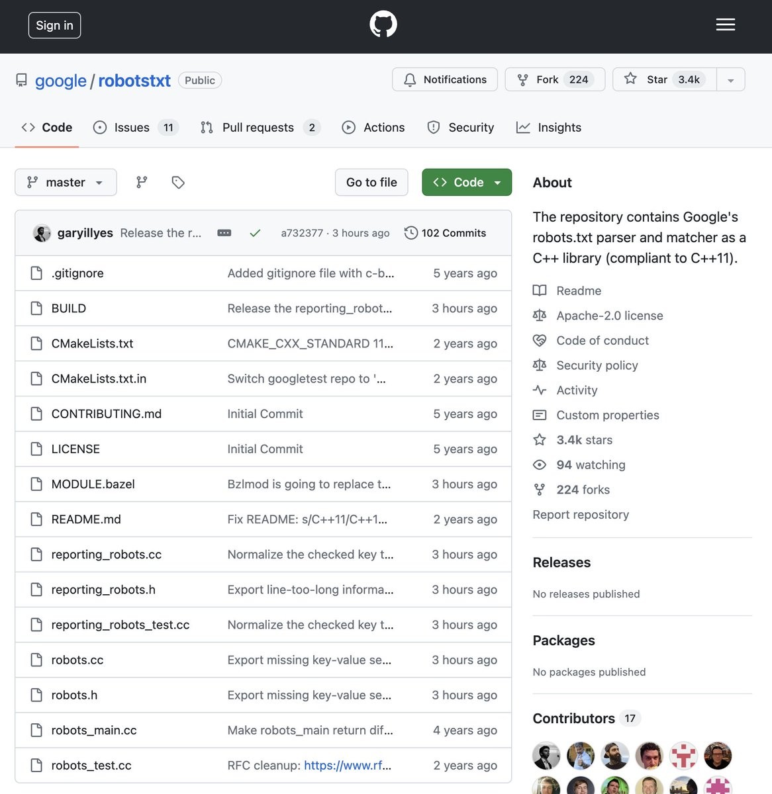The height and width of the screenshot is (794, 772).
Task: Click the file icon beside robots.cc
Action: (36, 660)
